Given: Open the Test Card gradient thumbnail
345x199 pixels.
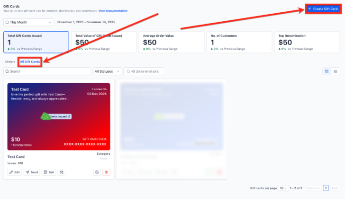Looking at the screenshot, I should click(59, 116).
